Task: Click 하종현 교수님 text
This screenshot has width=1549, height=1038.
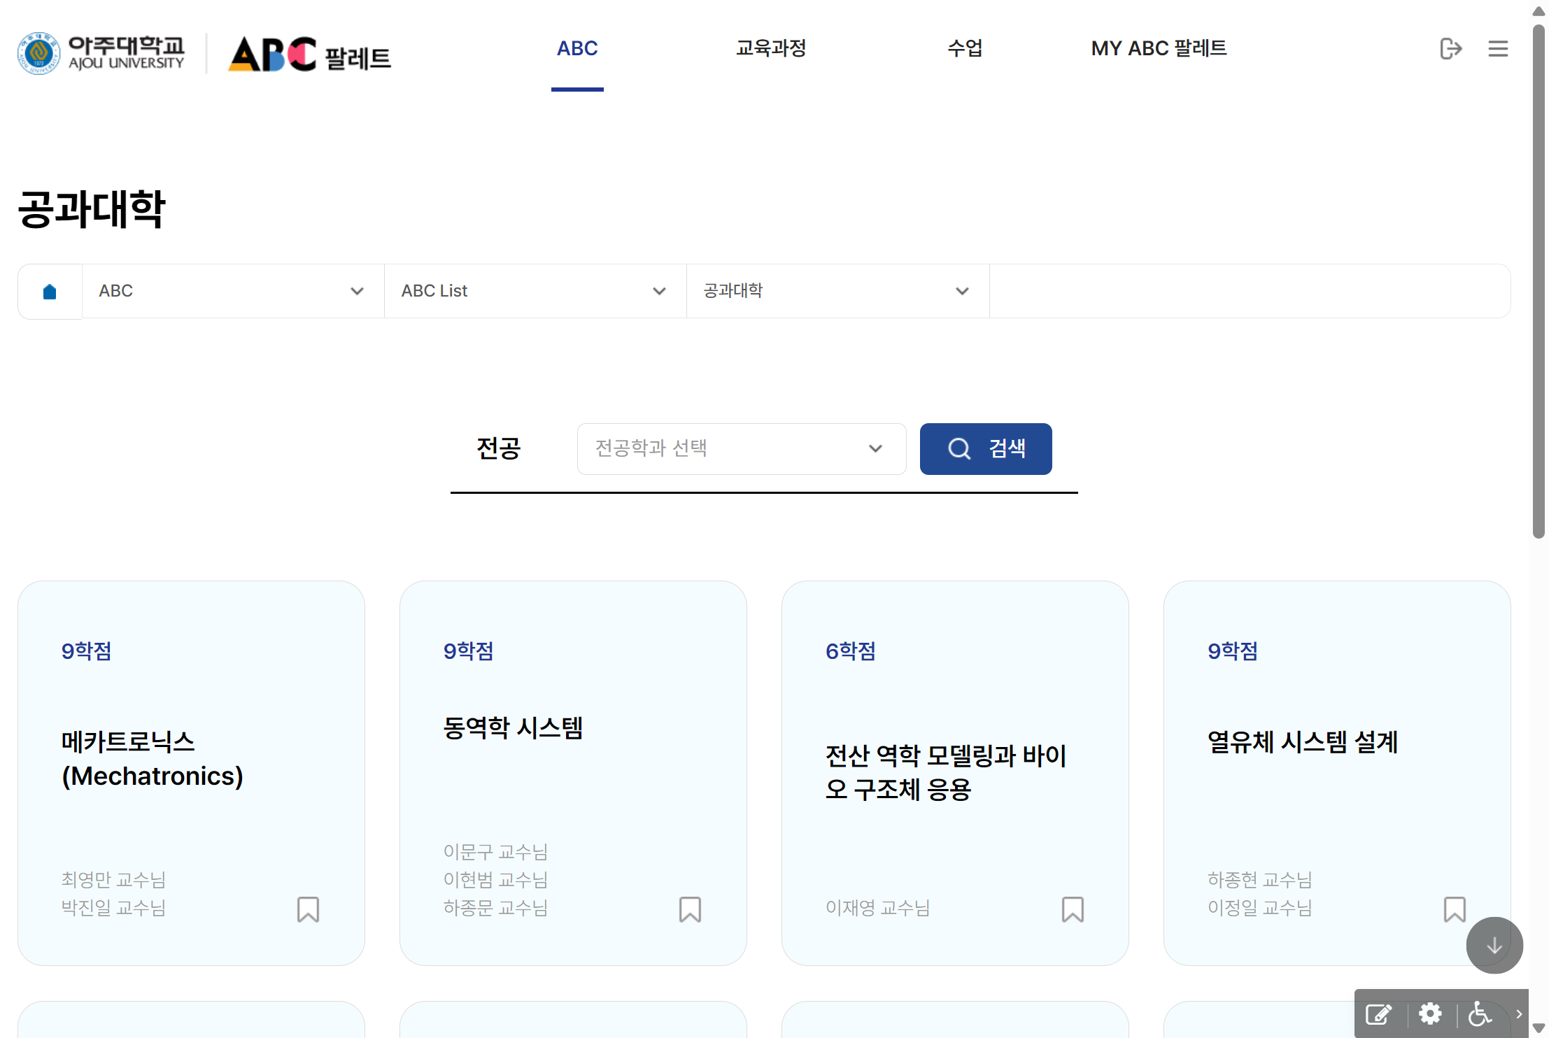Action: pos(1259,880)
